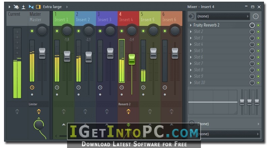Click the third EQ band slider
Viewport: 268px width, 148px height.
[x=257, y=102]
